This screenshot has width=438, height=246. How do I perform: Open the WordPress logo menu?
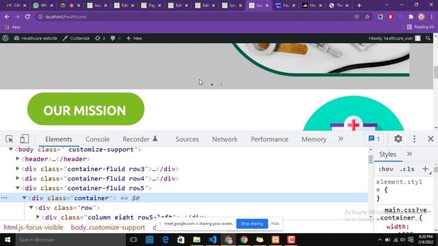coord(5,38)
